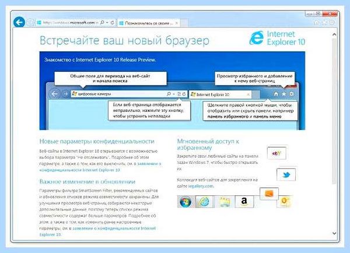Open the Tools gear icon in the toolbar
Viewport: 350px width, 253px height.
(x=332, y=22)
